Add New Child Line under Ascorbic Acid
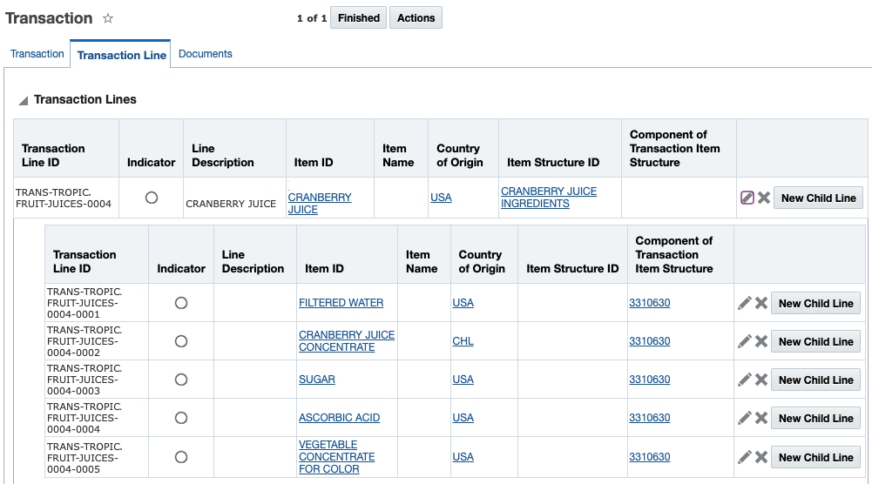Viewport: 872px width, 484px height. click(x=815, y=418)
